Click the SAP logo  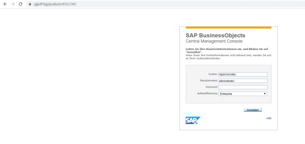(193, 120)
